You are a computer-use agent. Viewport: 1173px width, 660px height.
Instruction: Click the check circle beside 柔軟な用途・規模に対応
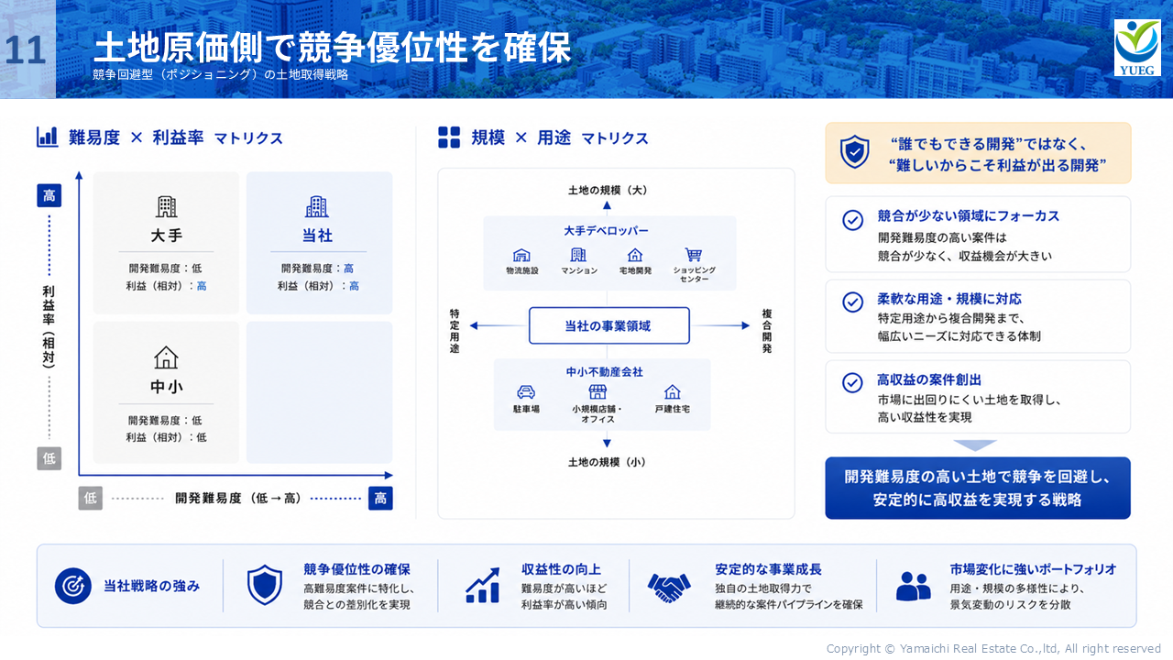[x=853, y=302]
